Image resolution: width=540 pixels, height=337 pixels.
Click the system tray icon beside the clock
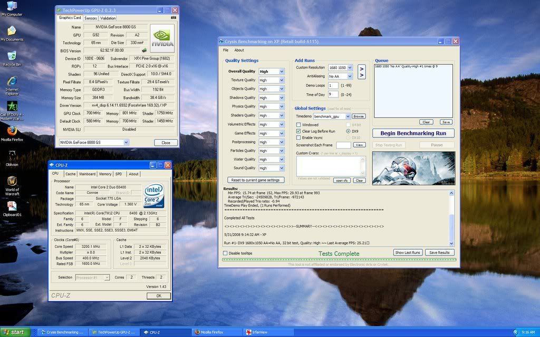click(516, 332)
